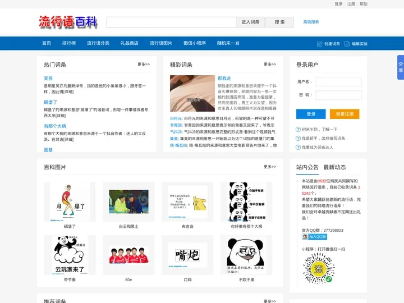The width and height of the screenshot is (404, 303).
Task: Click 我是新手，怎样编写词条 help link
Action: 323,139
